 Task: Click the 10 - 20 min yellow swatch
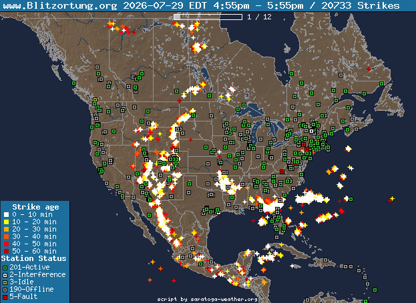[7, 222]
